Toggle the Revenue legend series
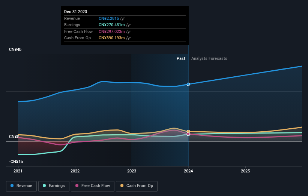 coord(21,186)
